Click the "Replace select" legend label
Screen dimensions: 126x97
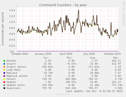(17, 76)
